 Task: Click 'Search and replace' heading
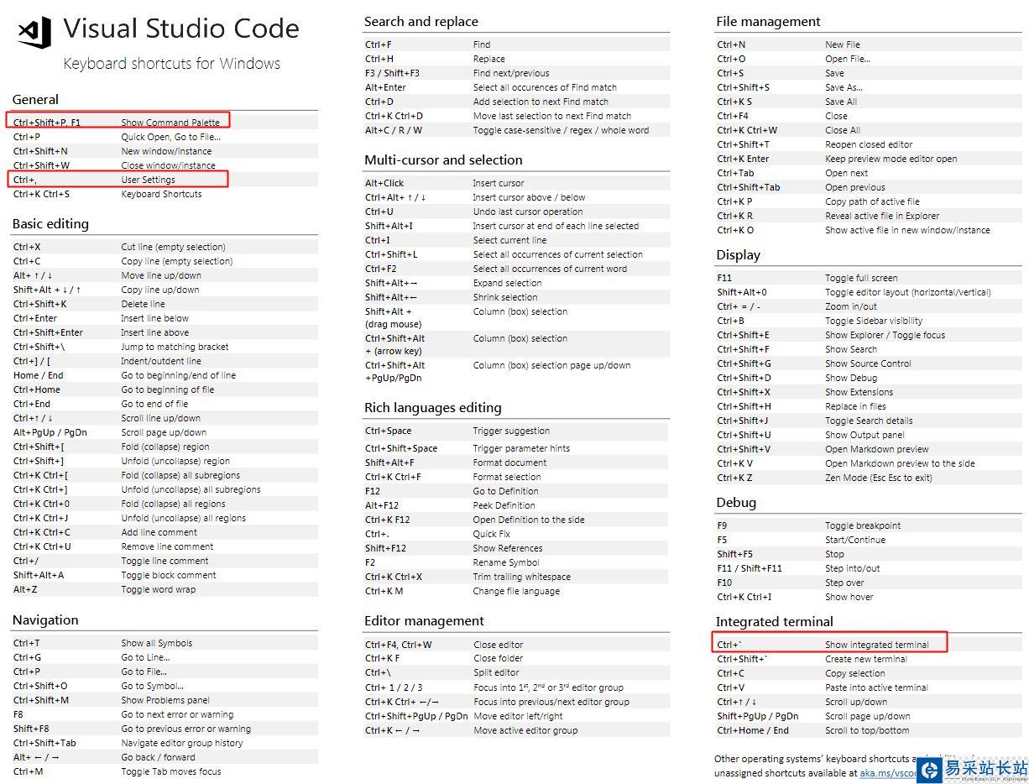(421, 22)
